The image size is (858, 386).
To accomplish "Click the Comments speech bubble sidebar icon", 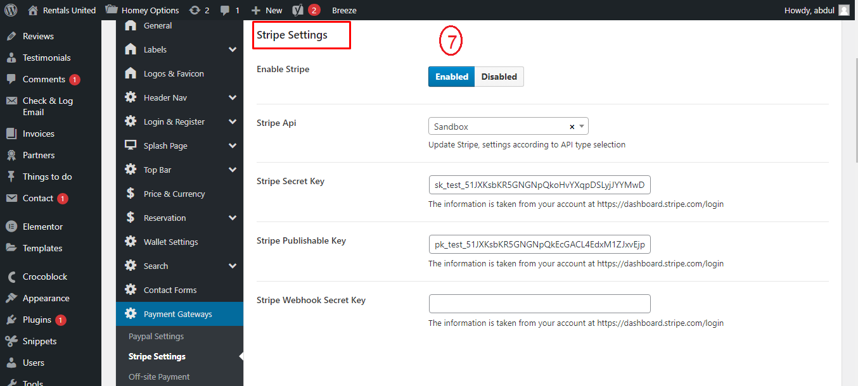I will [11, 79].
